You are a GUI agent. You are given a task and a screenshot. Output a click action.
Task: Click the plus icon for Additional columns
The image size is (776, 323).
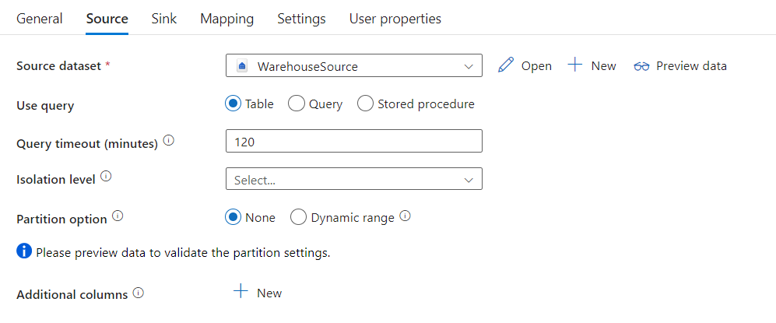tap(241, 292)
